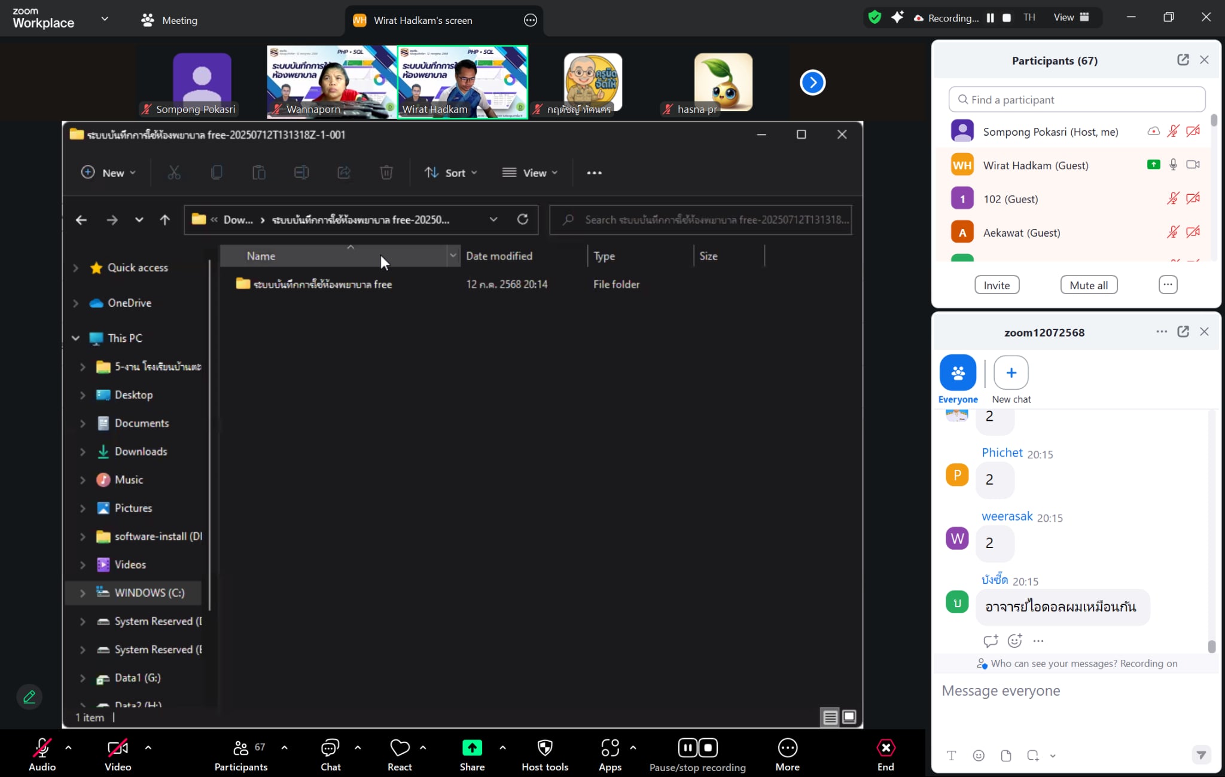Open the Meeting tab
1225x777 pixels.
coord(169,20)
